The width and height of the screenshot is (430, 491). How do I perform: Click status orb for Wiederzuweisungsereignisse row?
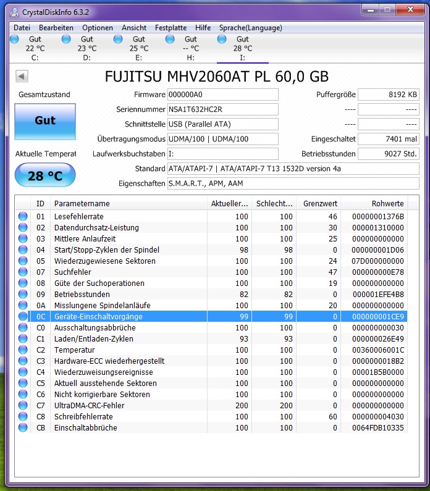[23, 372]
